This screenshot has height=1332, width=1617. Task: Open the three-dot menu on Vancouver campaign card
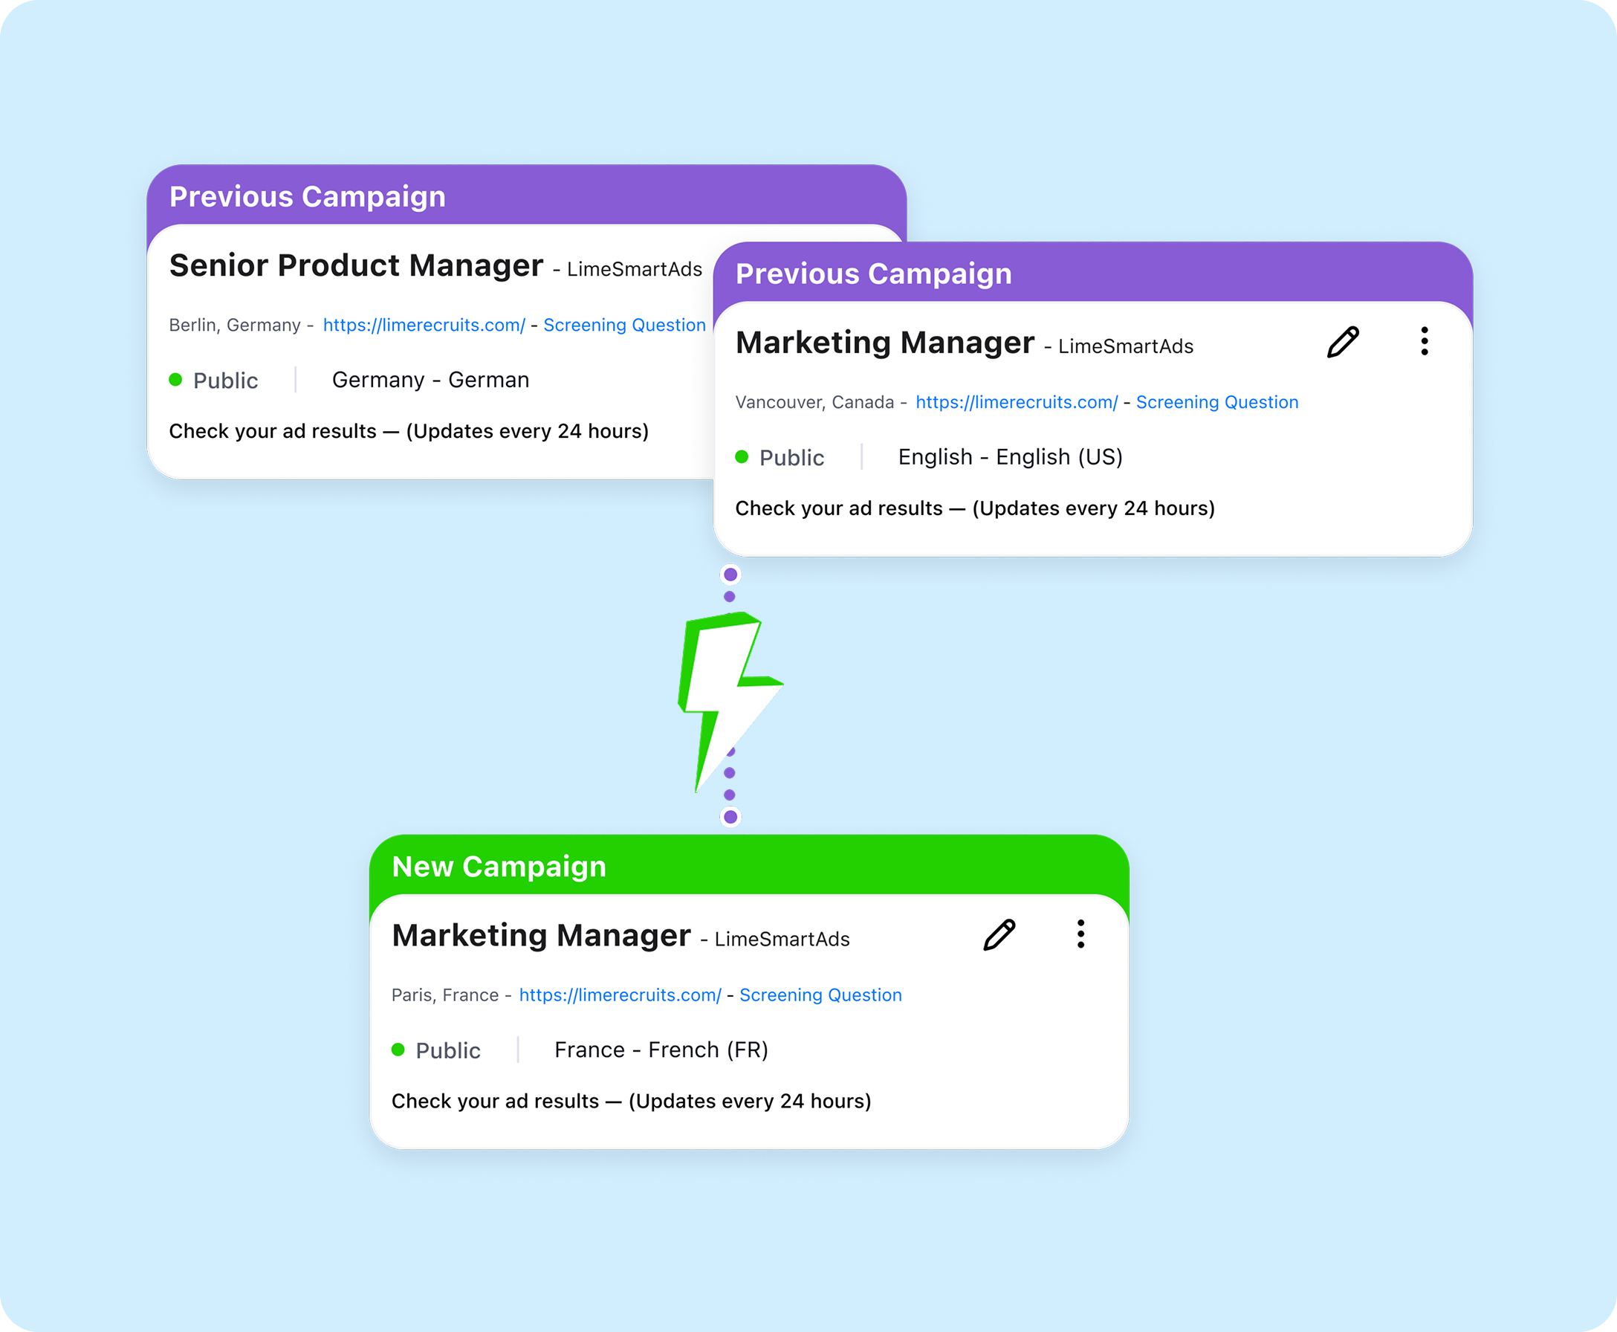tap(1425, 341)
